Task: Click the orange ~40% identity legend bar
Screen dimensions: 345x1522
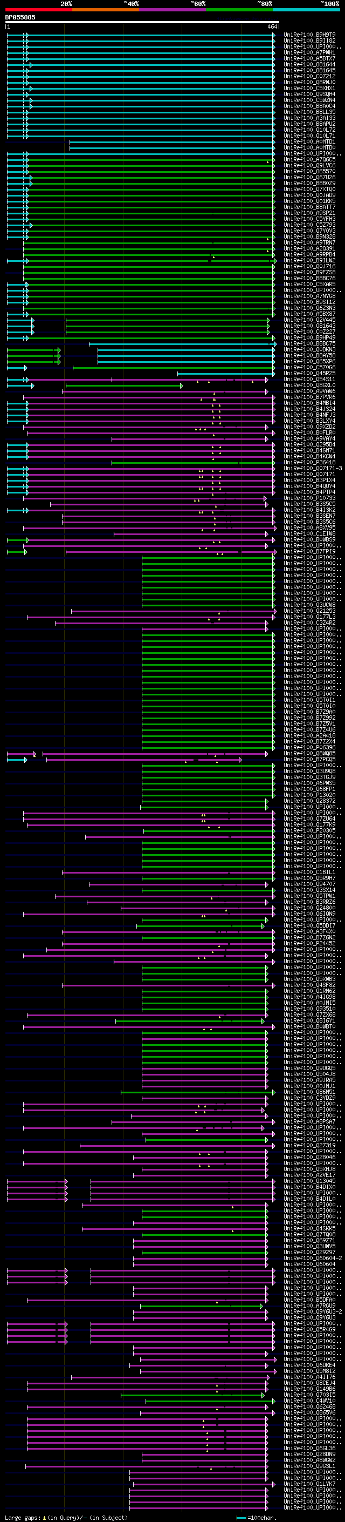Action: [x=106, y=10]
